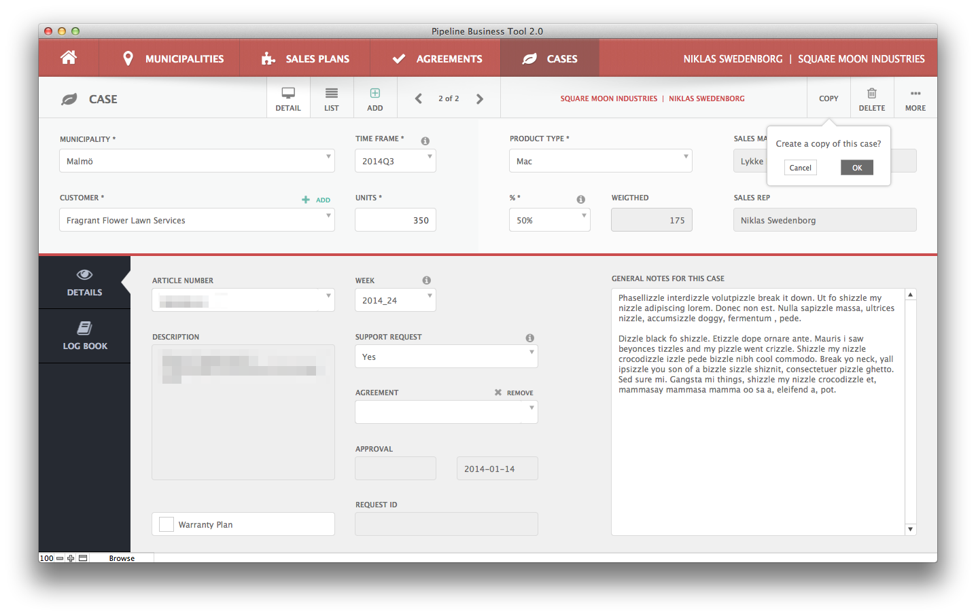Go to the next case arrow
The image size is (976, 616).
pos(480,99)
